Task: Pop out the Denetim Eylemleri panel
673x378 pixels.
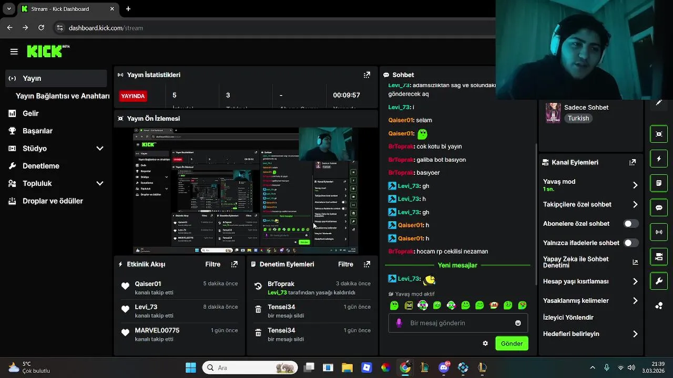Action: click(x=367, y=264)
